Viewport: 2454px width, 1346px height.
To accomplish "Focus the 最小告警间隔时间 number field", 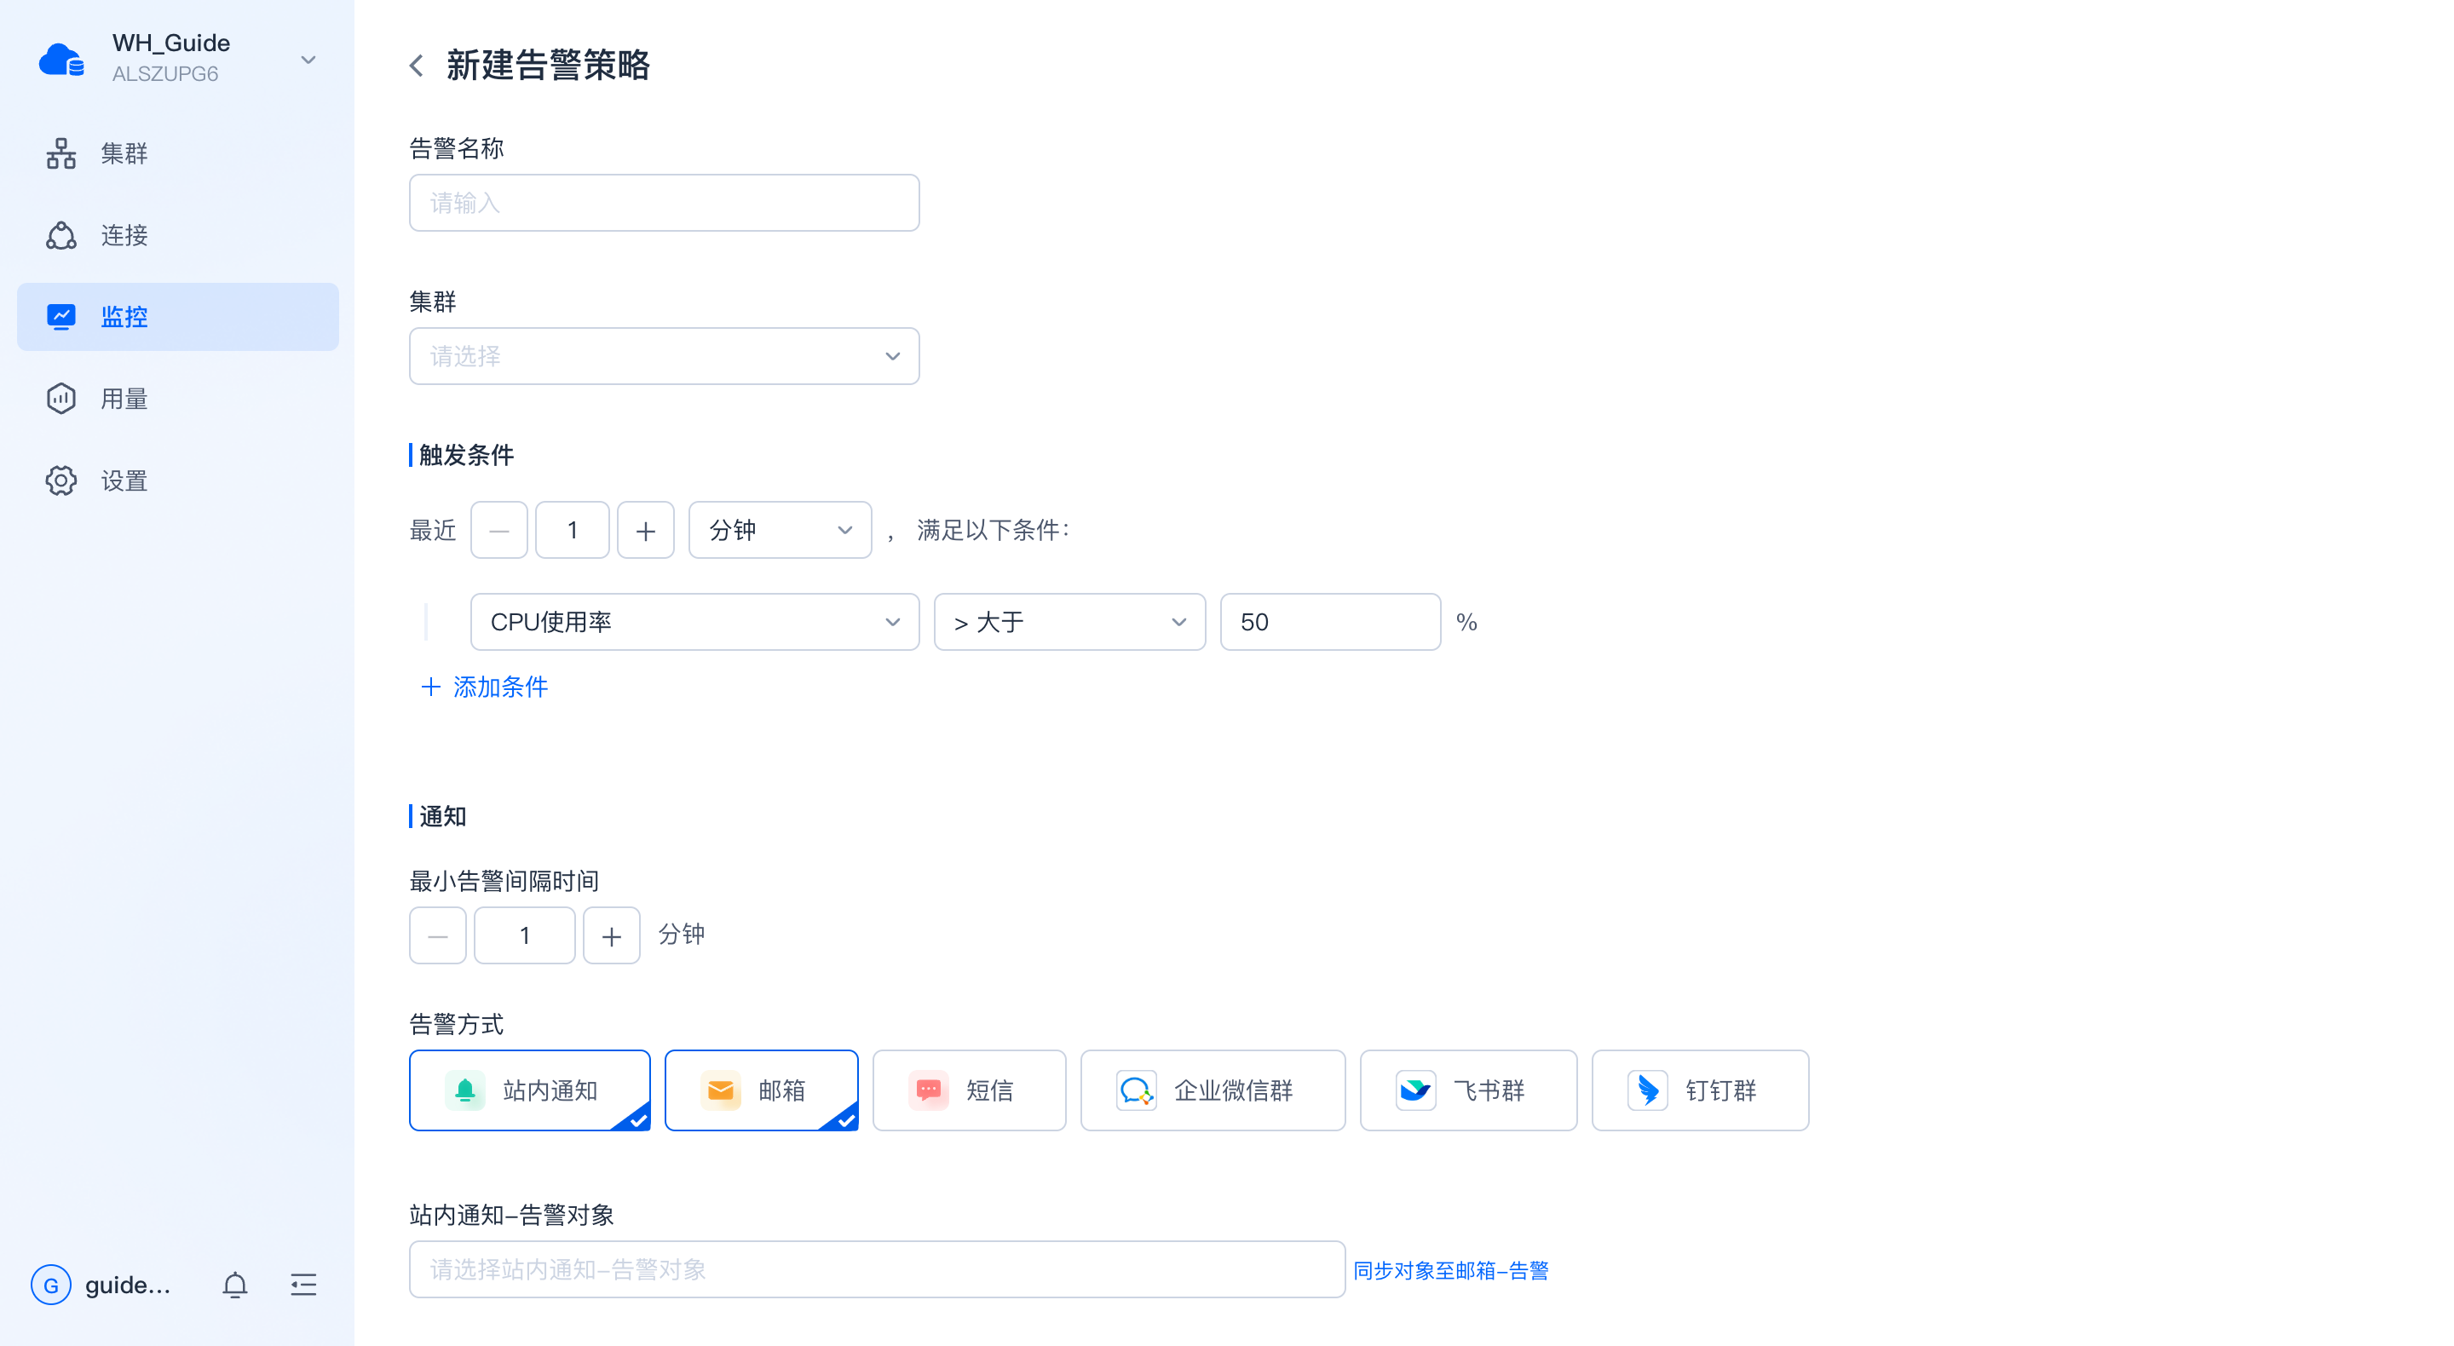I will (524, 935).
